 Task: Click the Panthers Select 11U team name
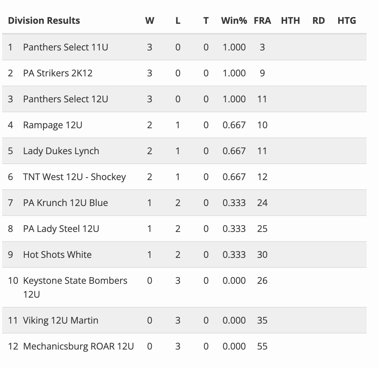(65, 47)
